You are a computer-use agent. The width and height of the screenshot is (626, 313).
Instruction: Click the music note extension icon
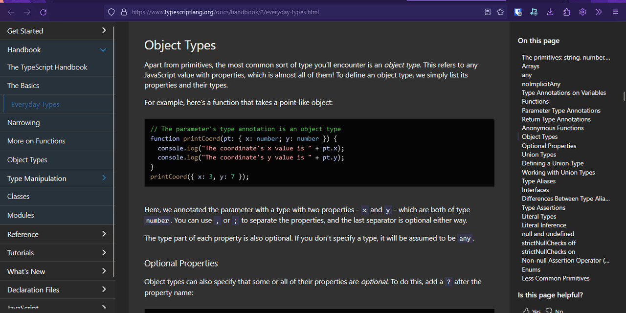534,12
